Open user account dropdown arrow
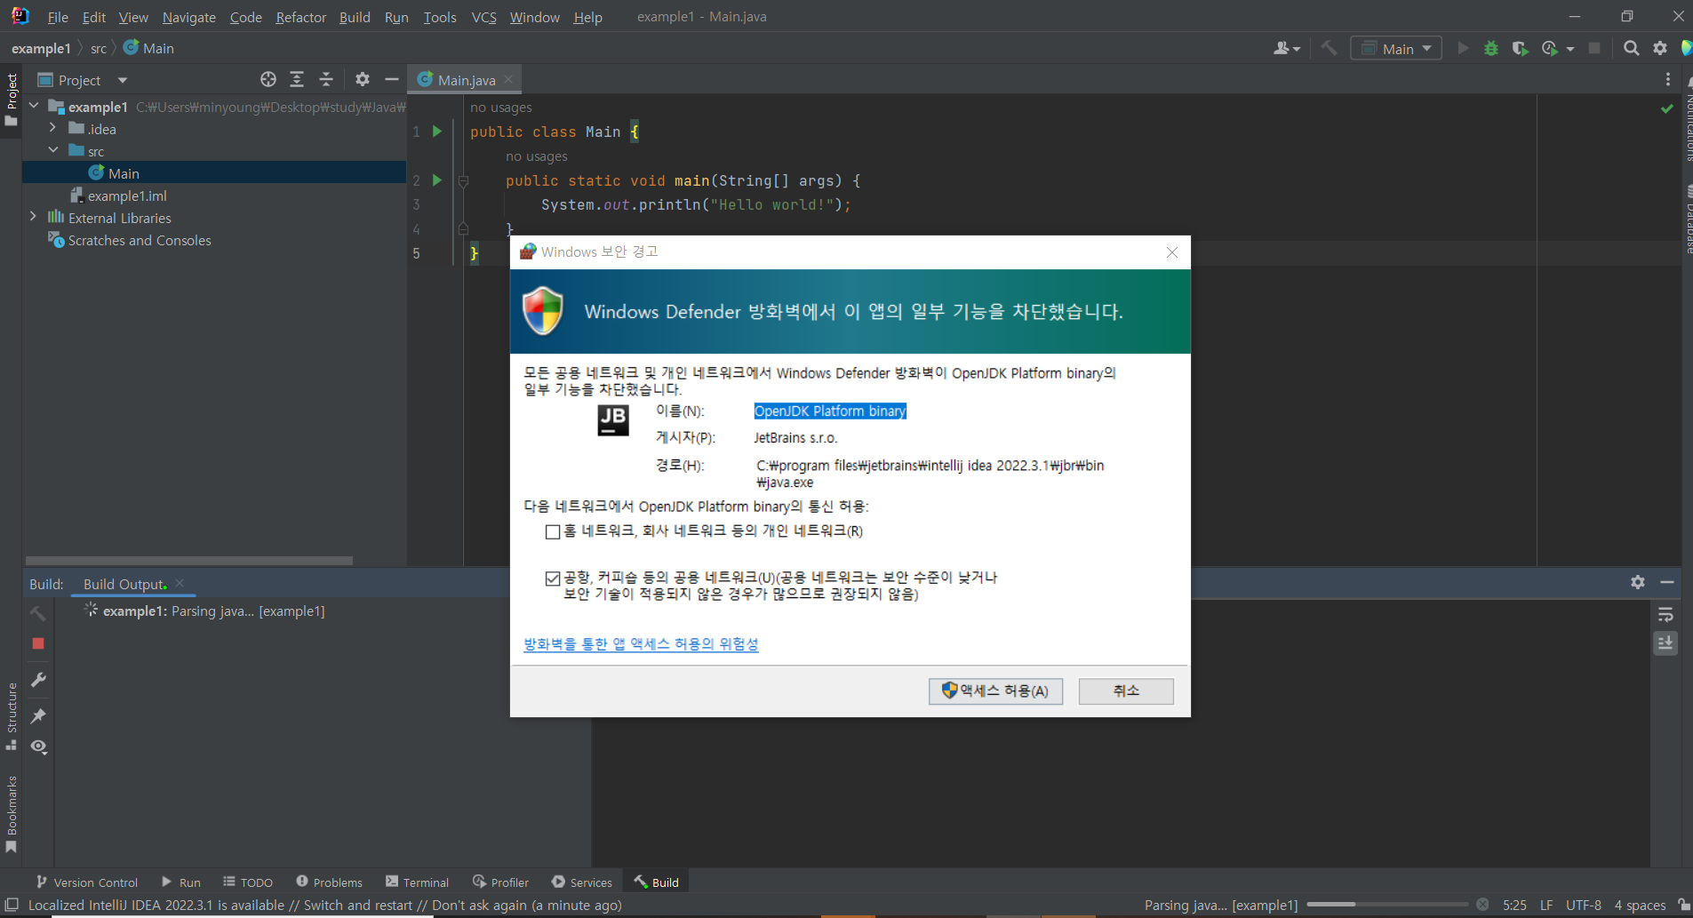Image resolution: width=1693 pixels, height=918 pixels. [1297, 49]
